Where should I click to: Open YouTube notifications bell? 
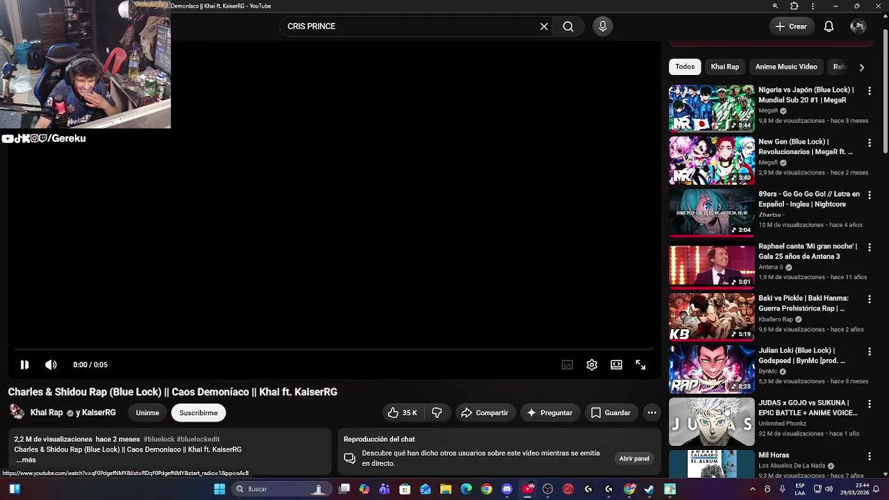tap(829, 26)
